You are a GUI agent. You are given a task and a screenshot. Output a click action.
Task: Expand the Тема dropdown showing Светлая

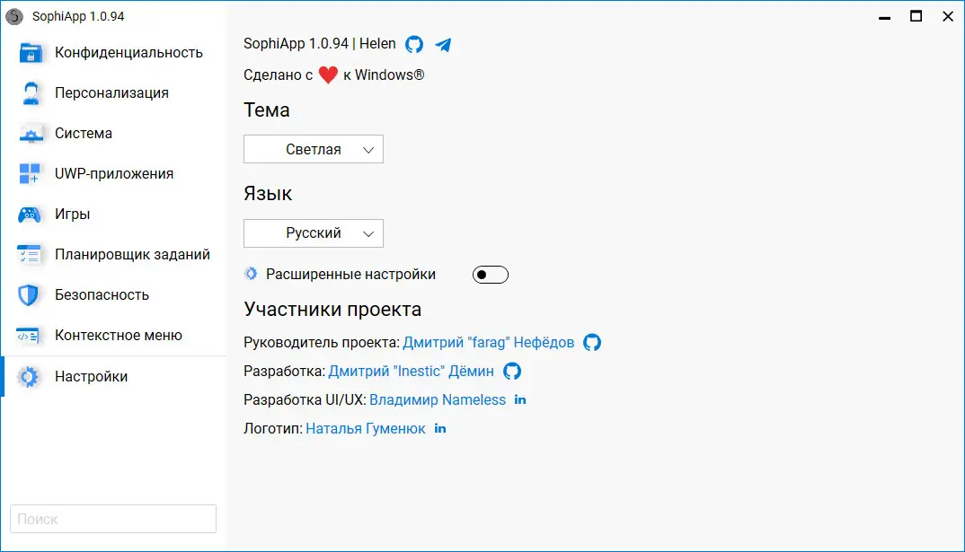(x=314, y=150)
